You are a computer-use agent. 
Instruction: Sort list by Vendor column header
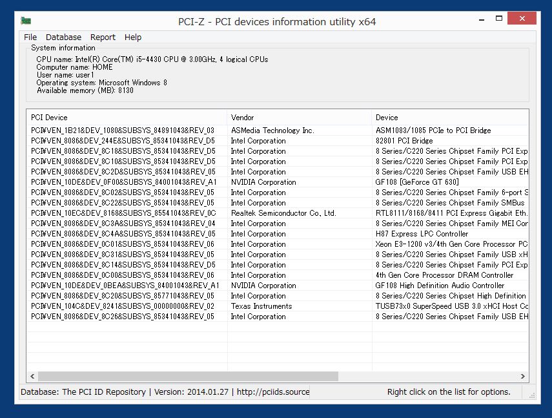pyautogui.click(x=299, y=118)
